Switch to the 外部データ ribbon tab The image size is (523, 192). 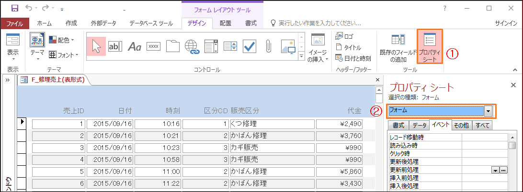pyautogui.click(x=103, y=23)
